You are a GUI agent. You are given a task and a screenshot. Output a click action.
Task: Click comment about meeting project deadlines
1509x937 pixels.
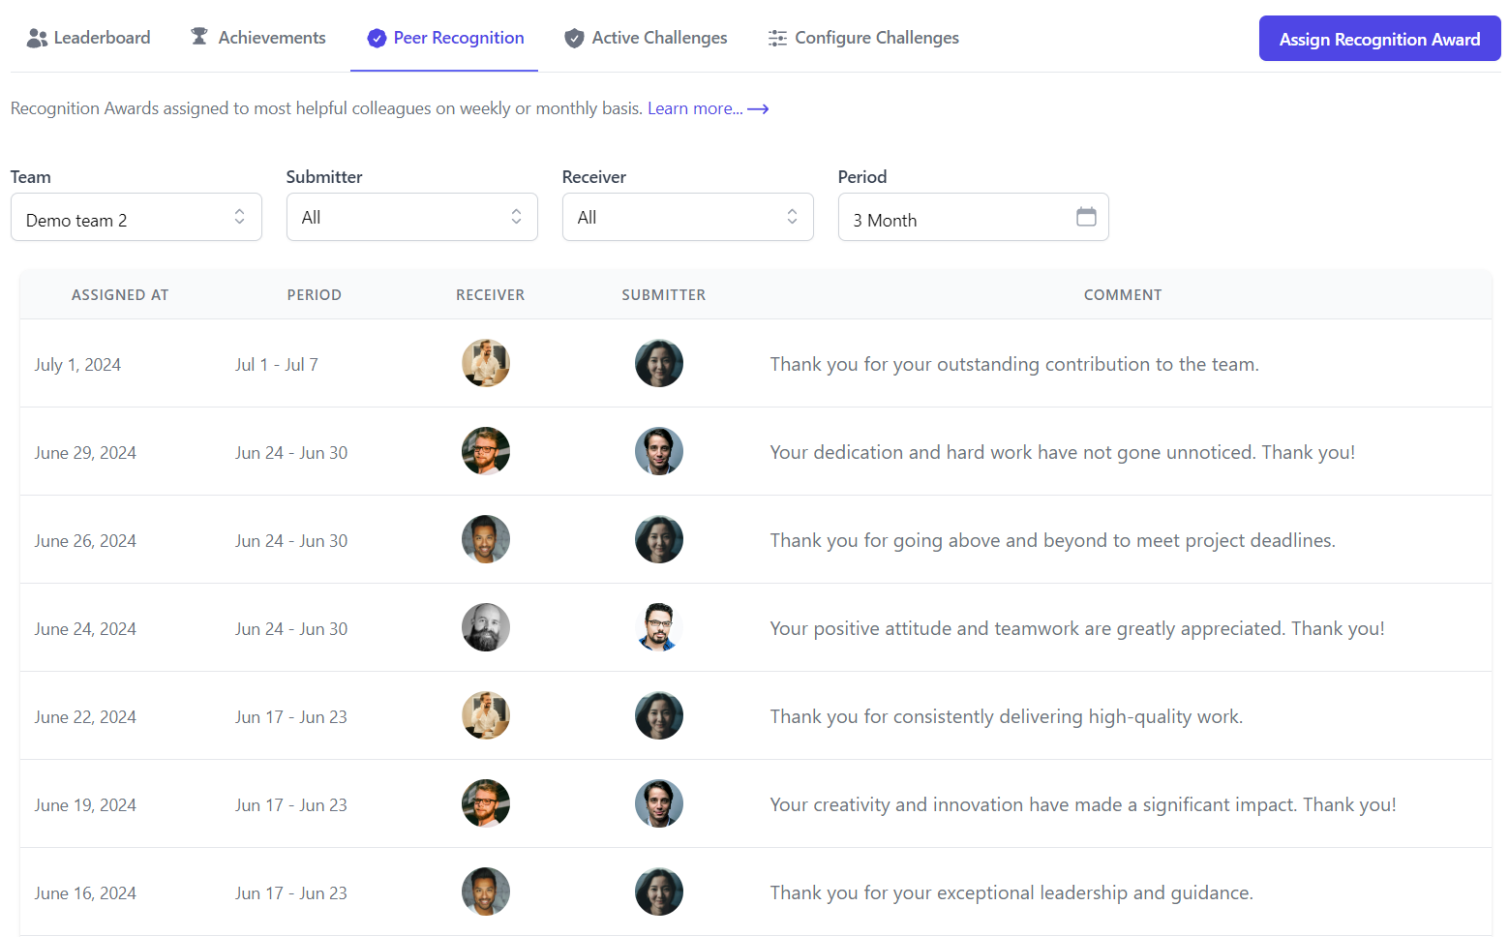(1053, 540)
